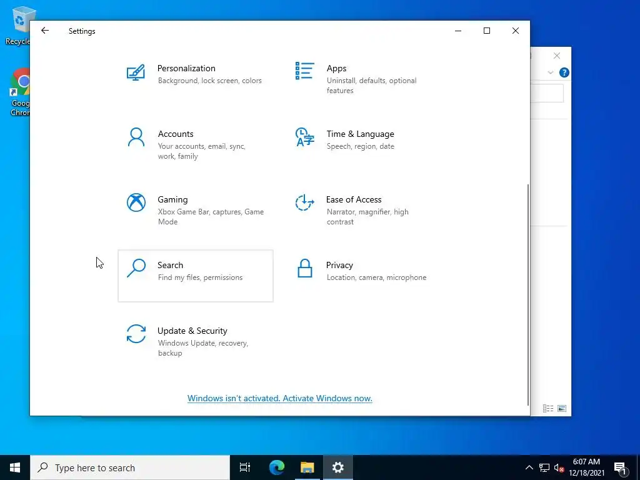Screen dimensions: 640x480
Task: Click the blue help icon in background window
Action: coord(564,72)
